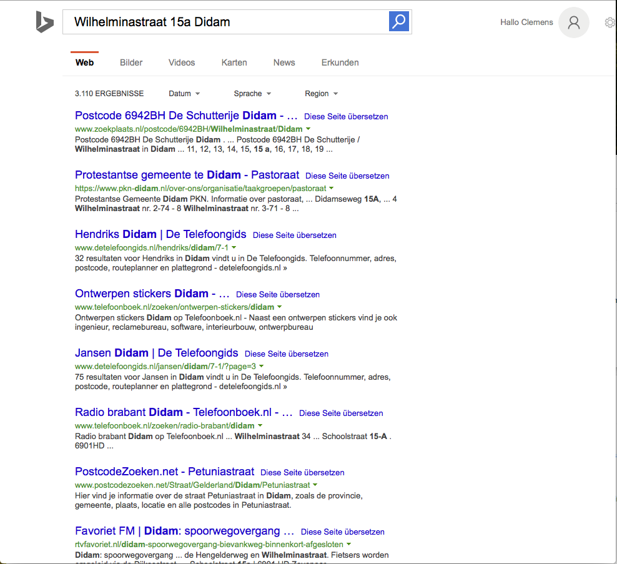
Task: Expand the Region filter dropdown
Action: (321, 94)
